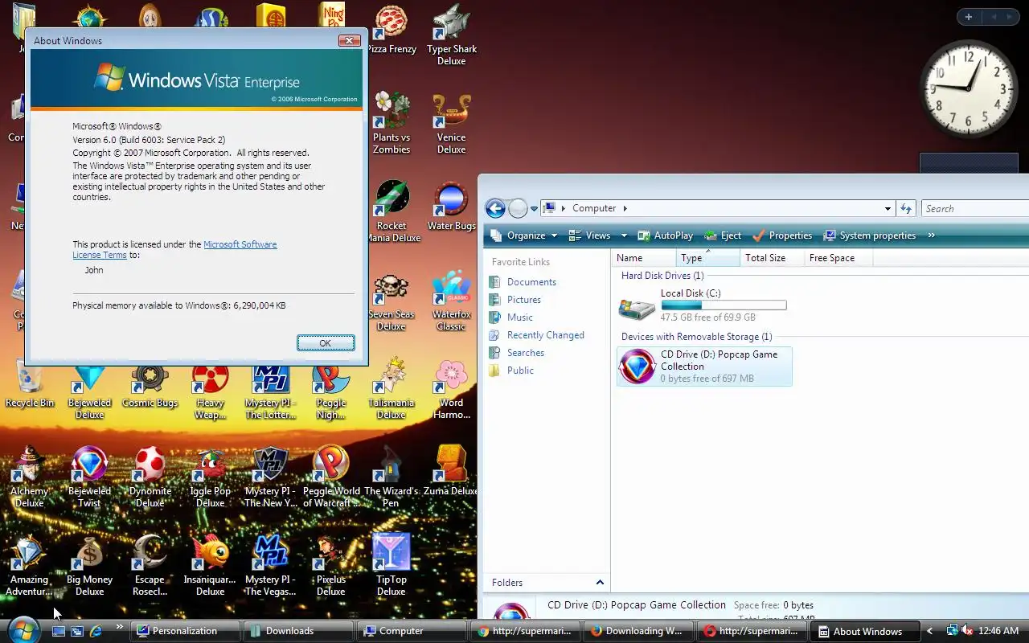The height and width of the screenshot is (643, 1029).
Task: Sort by Name column header
Action: point(643,258)
